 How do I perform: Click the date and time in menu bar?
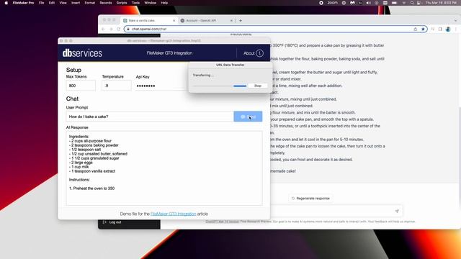[441, 3]
